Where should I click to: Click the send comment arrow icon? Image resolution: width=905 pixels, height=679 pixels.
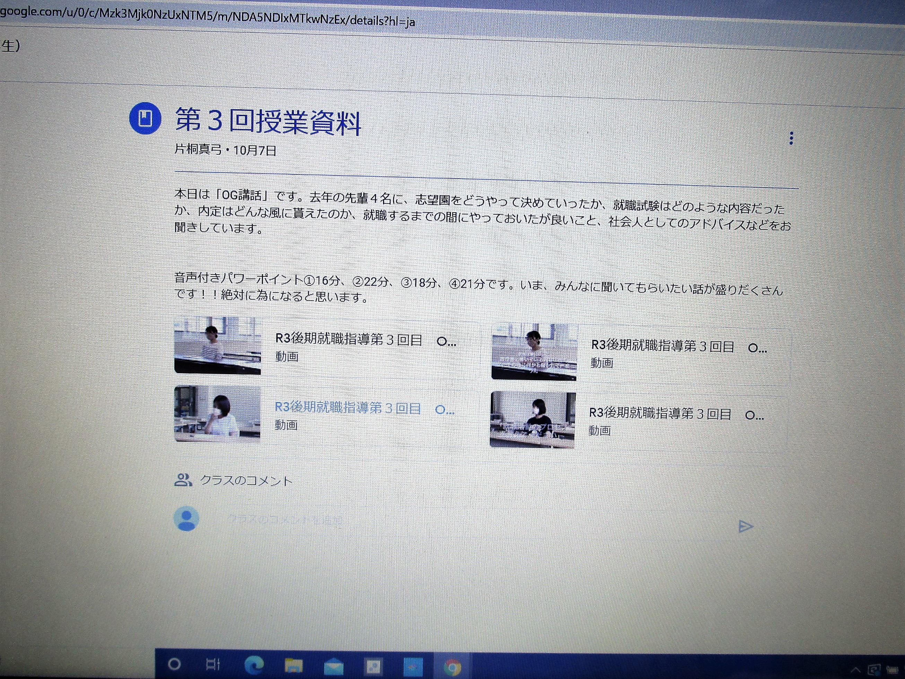pos(746,526)
